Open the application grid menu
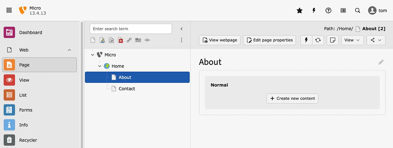393x148 pixels. pos(9,10)
